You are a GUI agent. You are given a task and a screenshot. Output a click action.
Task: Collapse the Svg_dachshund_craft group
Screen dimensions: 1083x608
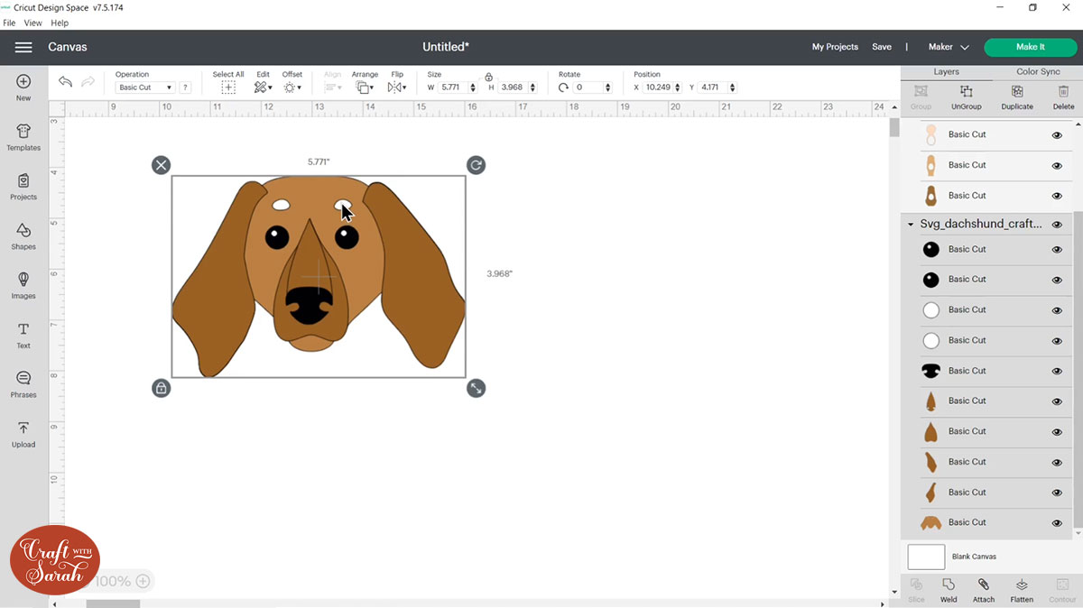[910, 223]
